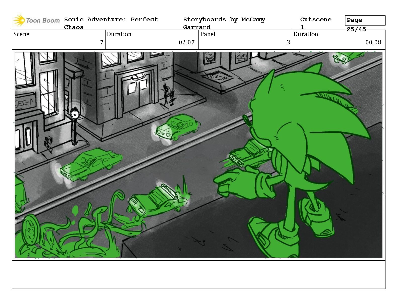
Task: Select the panel number 3
Action: (x=288, y=42)
